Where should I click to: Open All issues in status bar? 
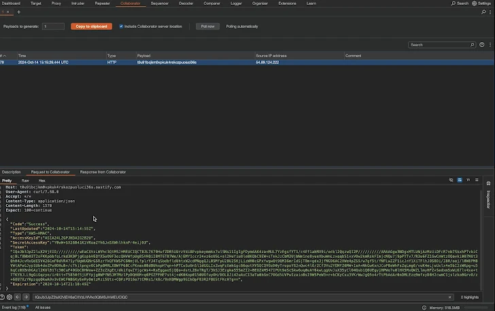tap(43, 308)
